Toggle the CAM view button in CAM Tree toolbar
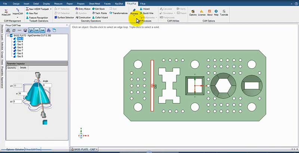This screenshot has height=153, width=299. pyautogui.click(x=43, y=30)
